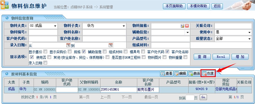Expand the 物料大类 dropdown
Viewport: 255px width, 104px height.
point(43,26)
